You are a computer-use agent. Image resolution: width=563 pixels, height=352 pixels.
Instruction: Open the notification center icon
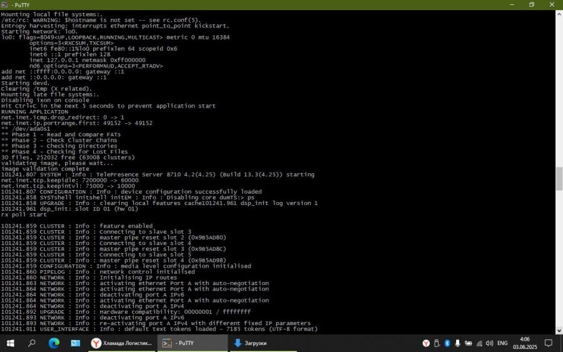click(548, 343)
